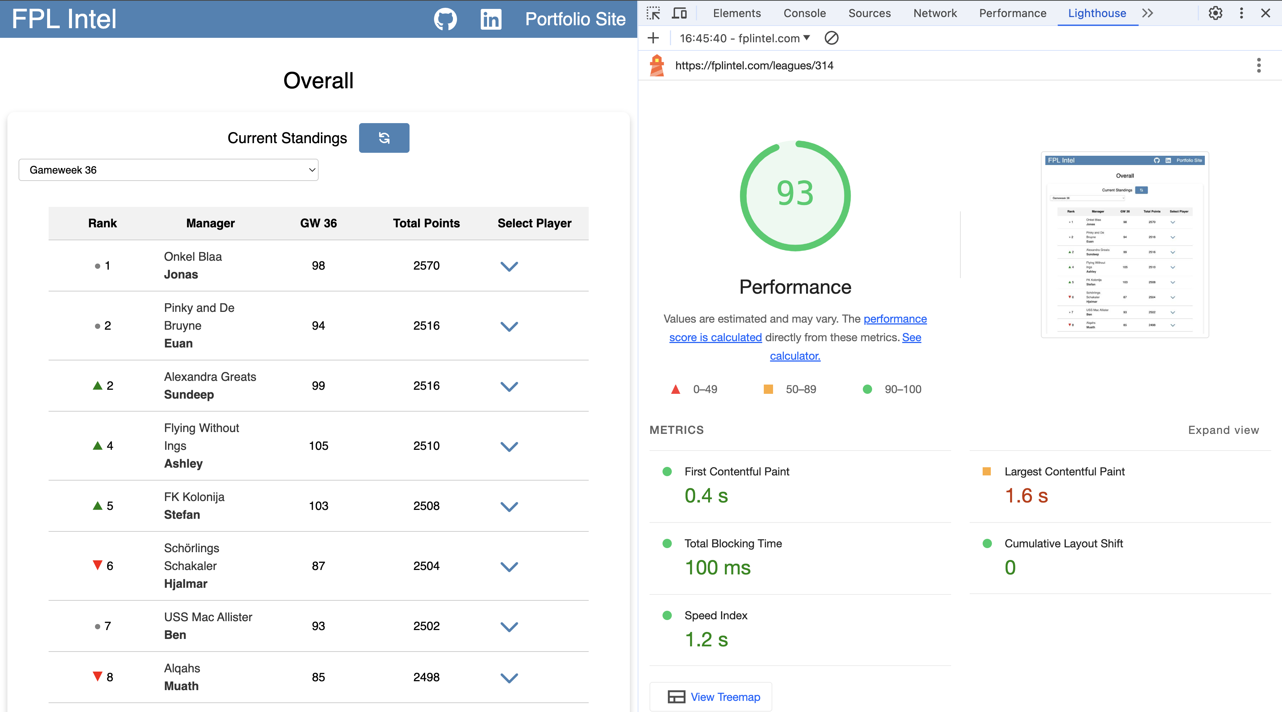This screenshot has width=1282, height=712.
Task: Follow the See calculator link
Action: pyautogui.click(x=795, y=356)
